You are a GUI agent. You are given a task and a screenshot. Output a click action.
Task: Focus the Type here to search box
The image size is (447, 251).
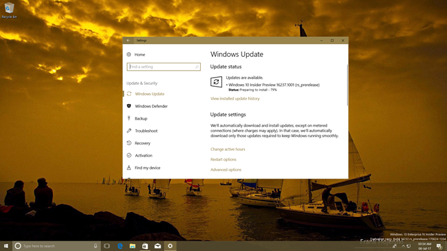click(x=56, y=246)
